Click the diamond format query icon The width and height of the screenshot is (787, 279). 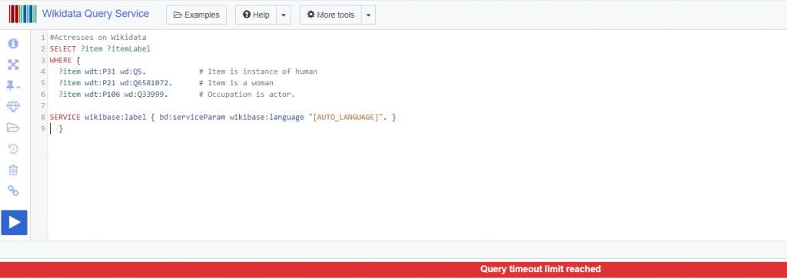coord(14,107)
